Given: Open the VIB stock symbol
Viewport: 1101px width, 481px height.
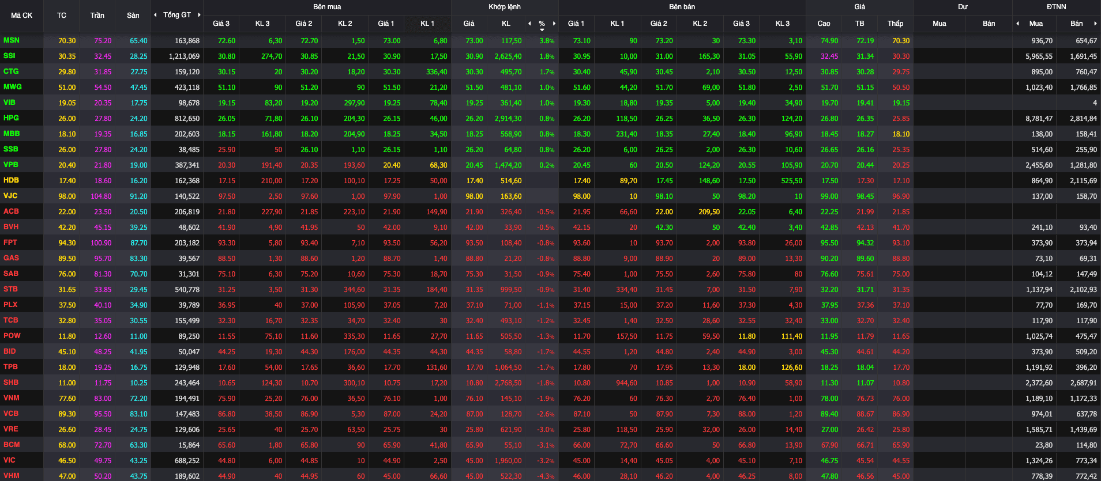Looking at the screenshot, I should [9, 103].
